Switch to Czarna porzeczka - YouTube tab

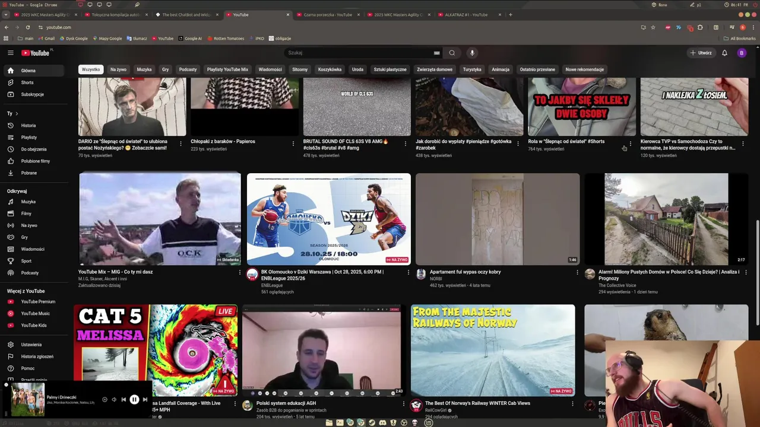[x=328, y=15]
